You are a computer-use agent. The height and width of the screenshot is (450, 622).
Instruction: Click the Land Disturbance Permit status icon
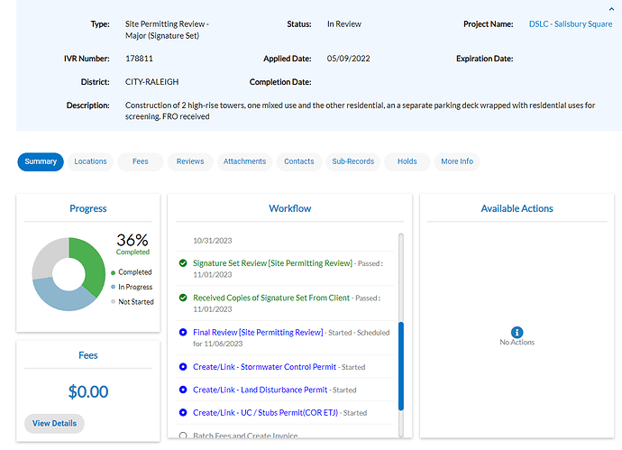tap(183, 390)
